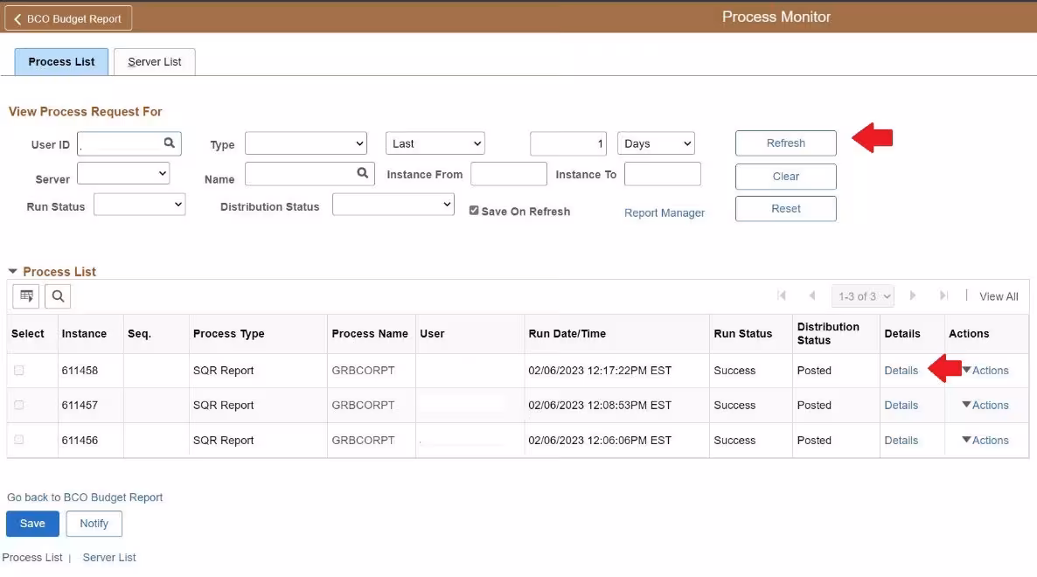The height and width of the screenshot is (577, 1037).
Task: Select checkbox for instance 611456
Action: coord(19,441)
